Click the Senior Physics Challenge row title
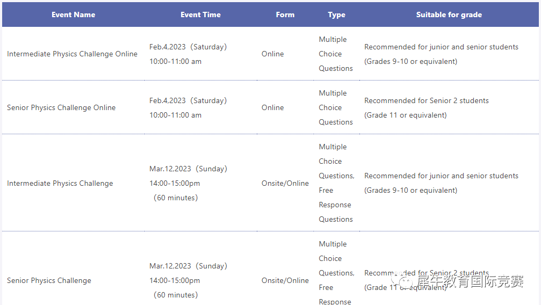Screen dimensions: 541x305 point(49,280)
